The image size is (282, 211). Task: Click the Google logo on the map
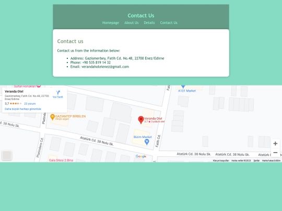[x=141, y=156]
